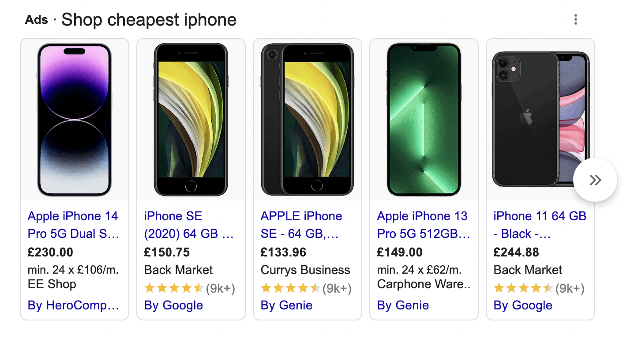
Task: Click By Genie under the Currys Business listing
Action: [x=286, y=305]
